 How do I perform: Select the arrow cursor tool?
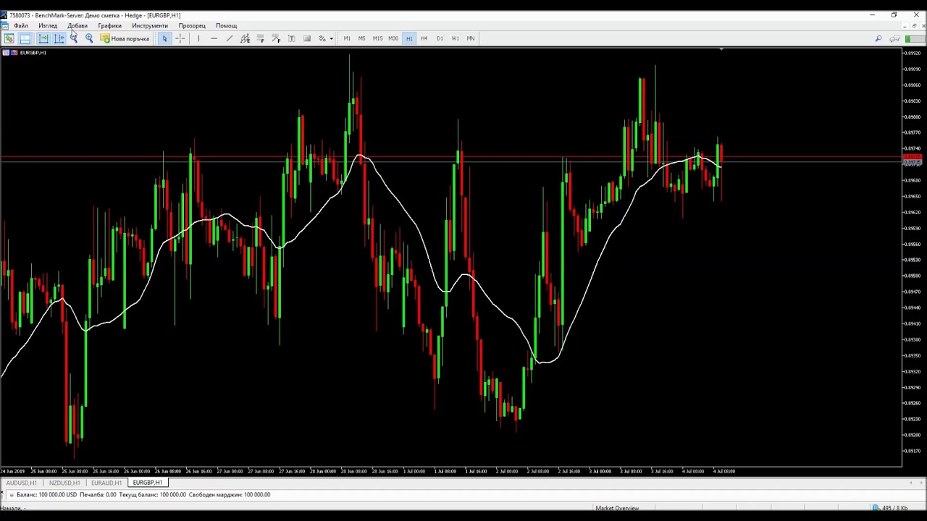pyautogui.click(x=164, y=38)
